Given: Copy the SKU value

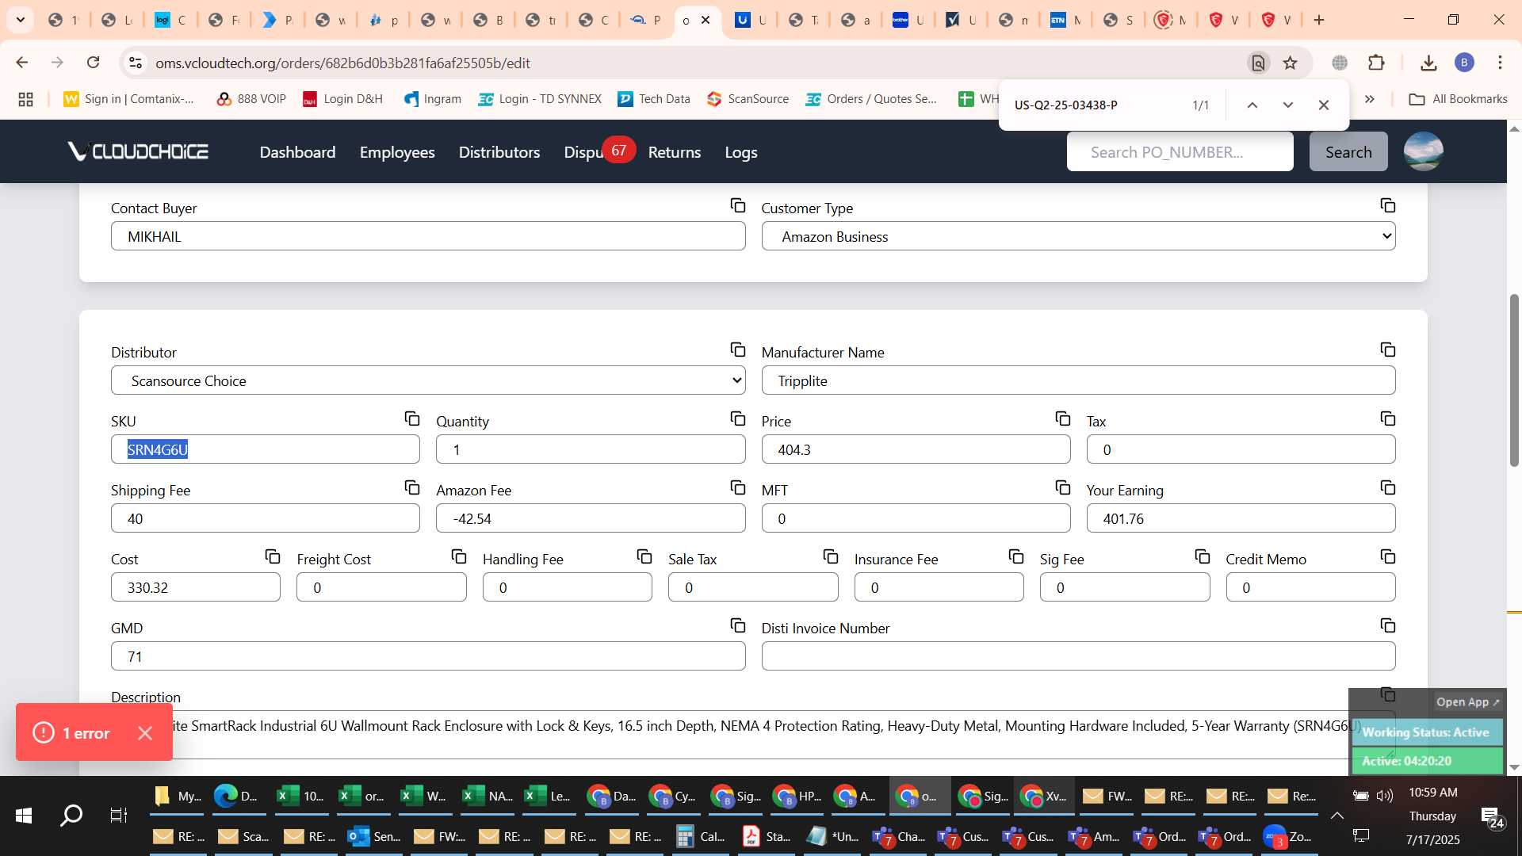Looking at the screenshot, I should pyautogui.click(x=412, y=419).
